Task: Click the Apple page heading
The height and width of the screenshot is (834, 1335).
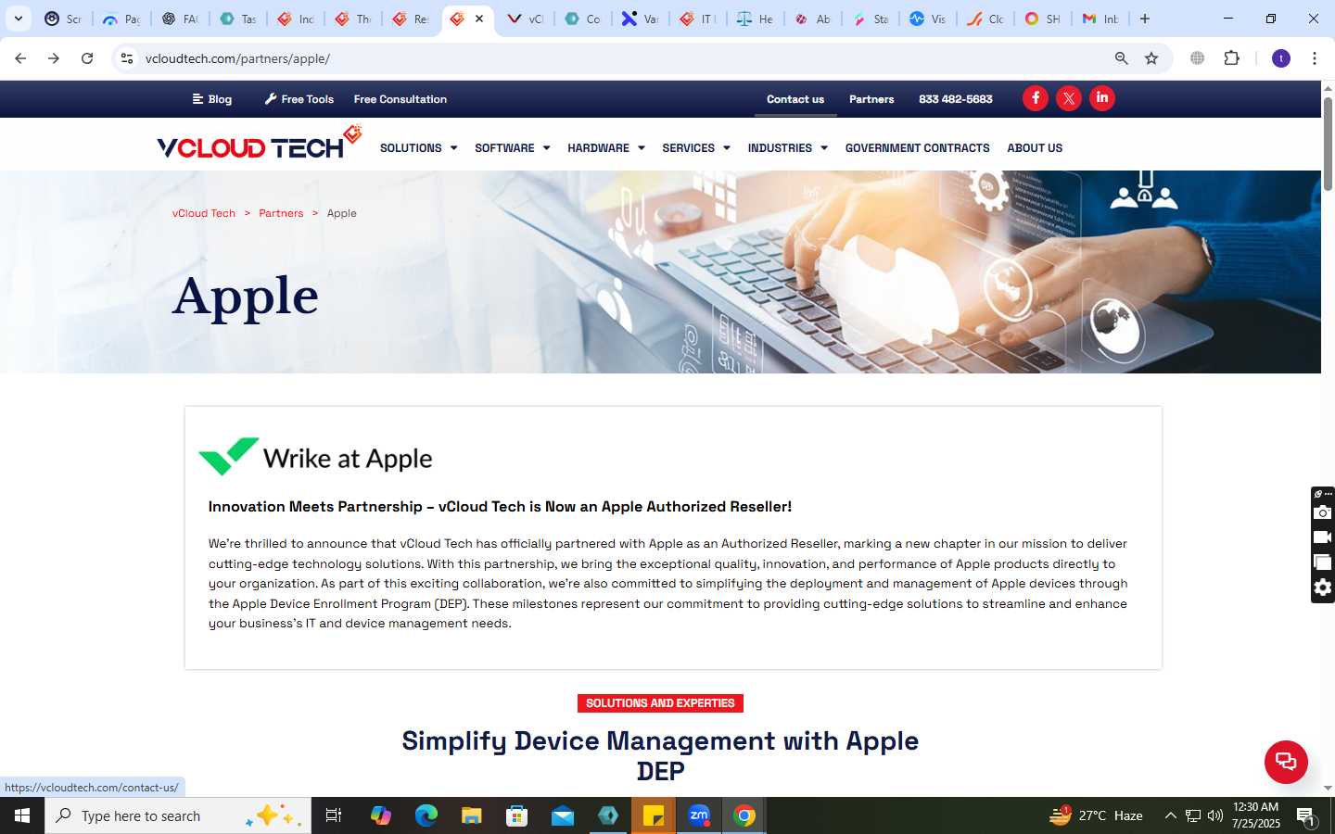Action: click(246, 297)
